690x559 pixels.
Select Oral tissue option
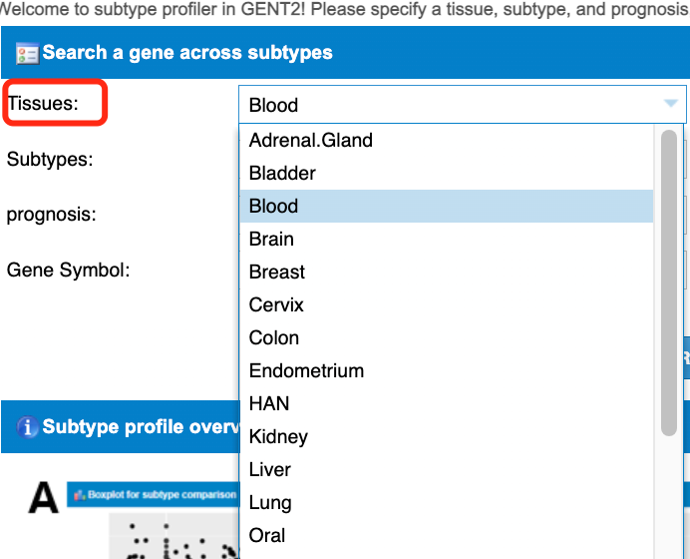coord(267,535)
